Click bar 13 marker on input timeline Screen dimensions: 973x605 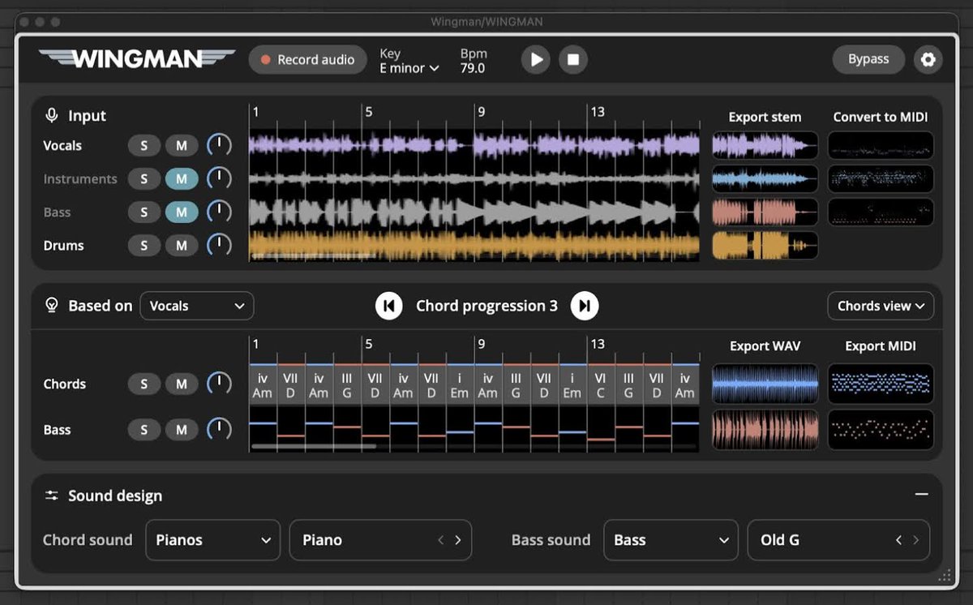598,112
